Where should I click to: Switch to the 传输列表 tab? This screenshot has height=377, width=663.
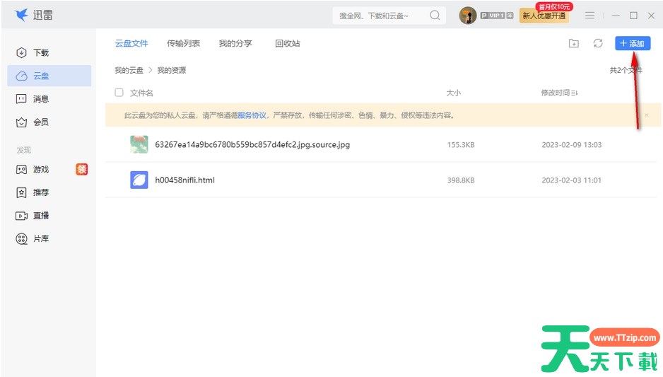click(x=183, y=43)
